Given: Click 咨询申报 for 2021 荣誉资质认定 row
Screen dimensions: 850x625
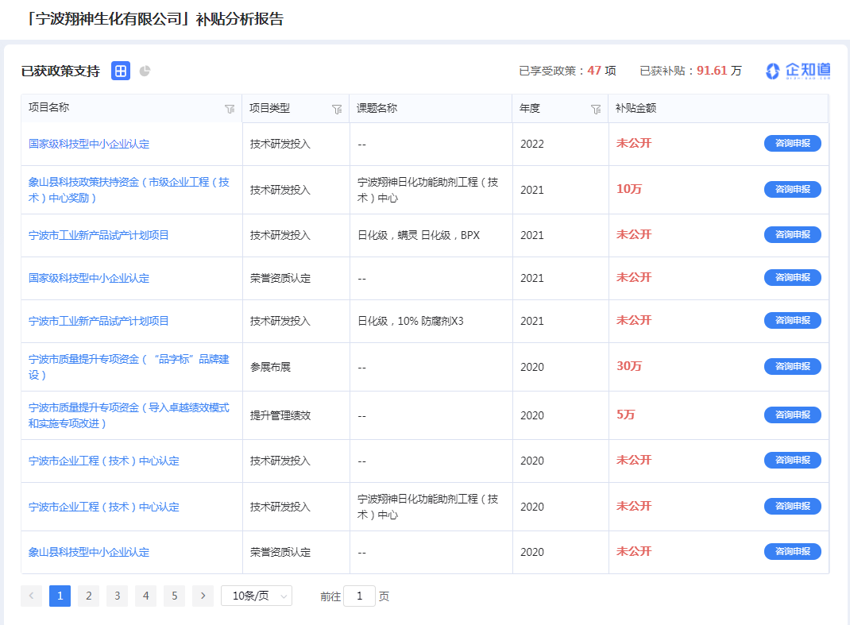Looking at the screenshot, I should [793, 277].
